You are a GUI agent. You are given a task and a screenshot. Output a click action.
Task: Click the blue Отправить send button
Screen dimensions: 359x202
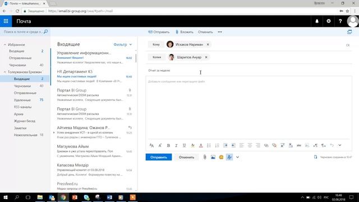[x=159, y=157]
